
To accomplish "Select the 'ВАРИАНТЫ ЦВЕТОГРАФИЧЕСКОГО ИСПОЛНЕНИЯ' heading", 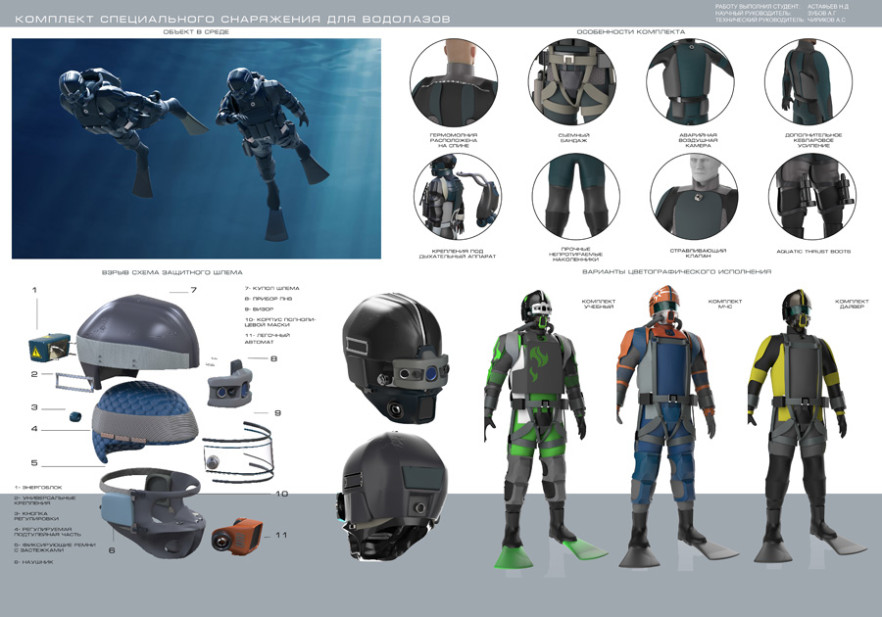I will coord(676,272).
